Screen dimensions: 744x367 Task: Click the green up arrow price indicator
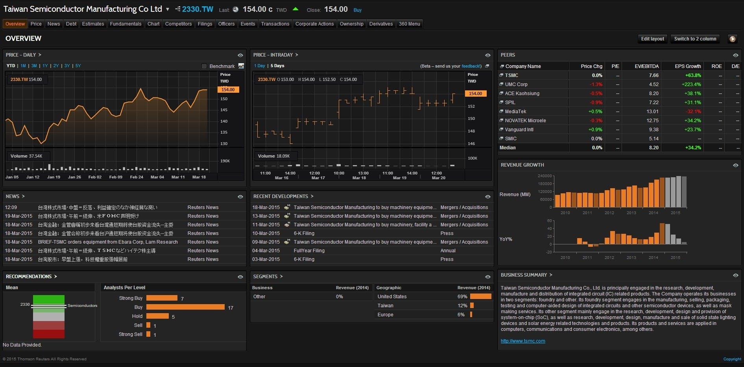pos(295,9)
